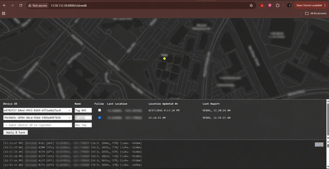Go back with the browser back arrow

4,5
